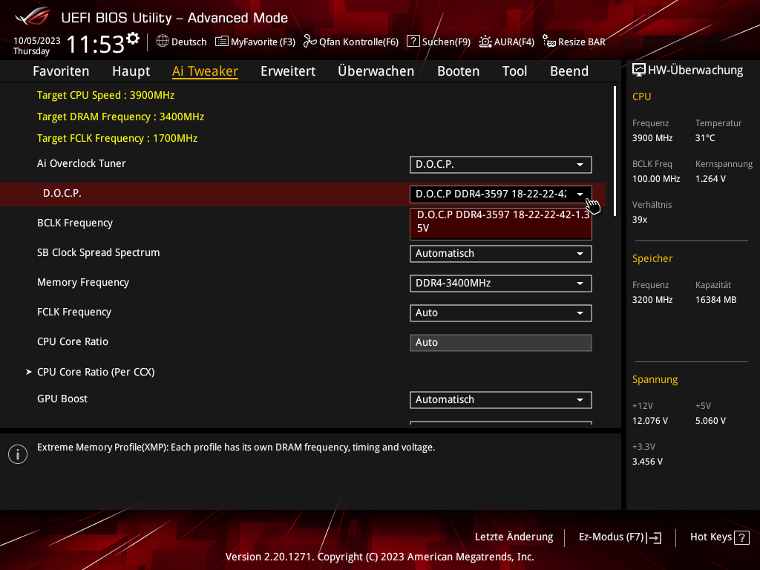Click the ROG logo icon
The height and width of the screenshot is (570, 760).
[33, 17]
